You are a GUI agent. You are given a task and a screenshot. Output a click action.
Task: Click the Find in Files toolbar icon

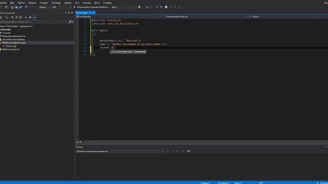(139, 7)
